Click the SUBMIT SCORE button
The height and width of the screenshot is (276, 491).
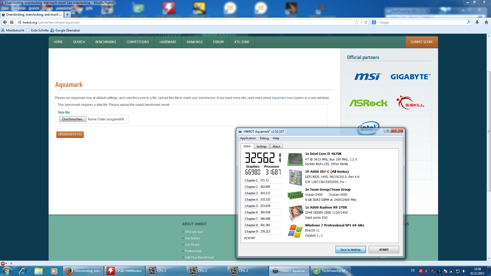pos(422,42)
